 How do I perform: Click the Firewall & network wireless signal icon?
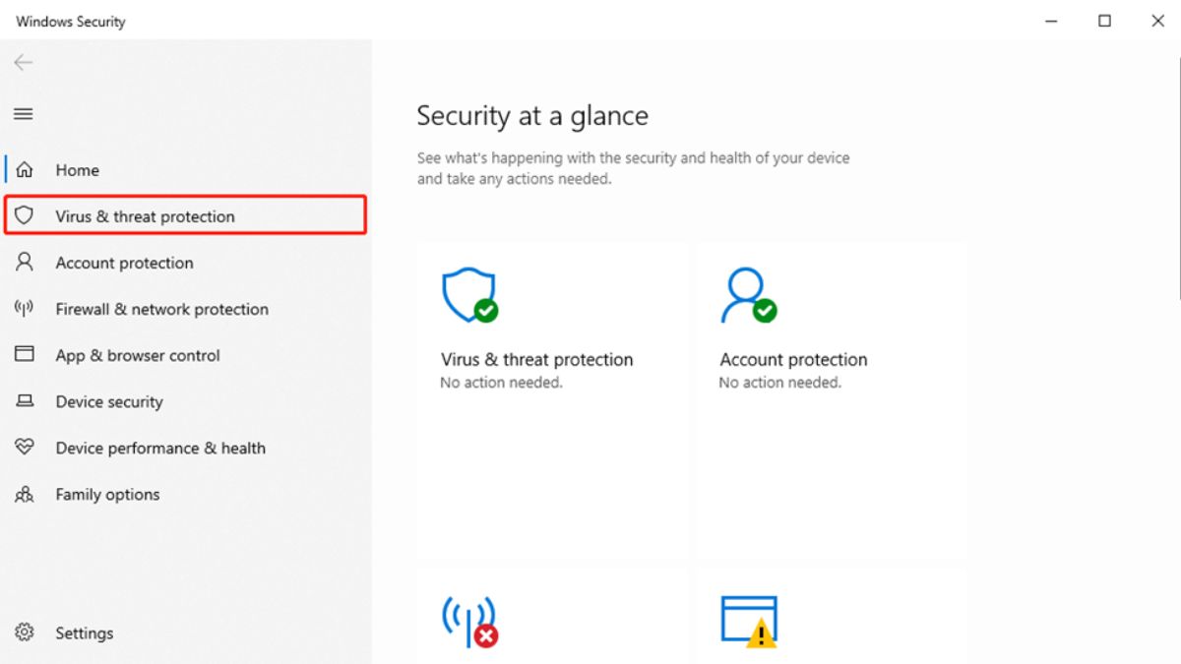click(x=25, y=309)
